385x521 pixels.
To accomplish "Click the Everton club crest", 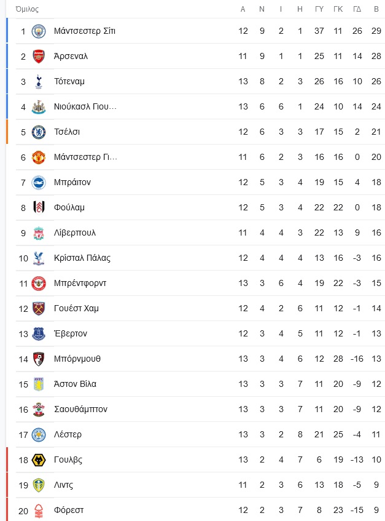I will click(x=39, y=334).
